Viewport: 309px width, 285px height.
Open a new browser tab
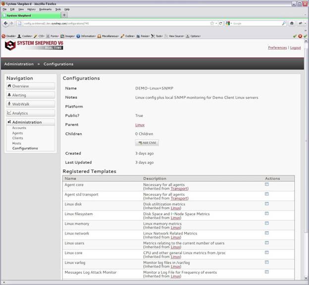click(x=64, y=15)
